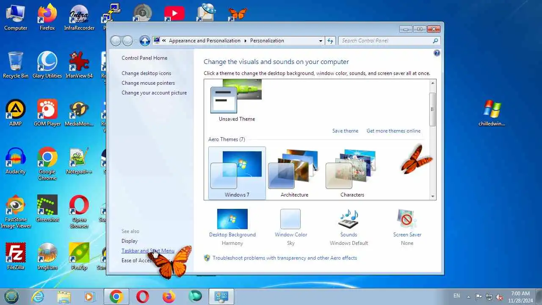Show hidden tray icons arrow

click(x=468, y=297)
